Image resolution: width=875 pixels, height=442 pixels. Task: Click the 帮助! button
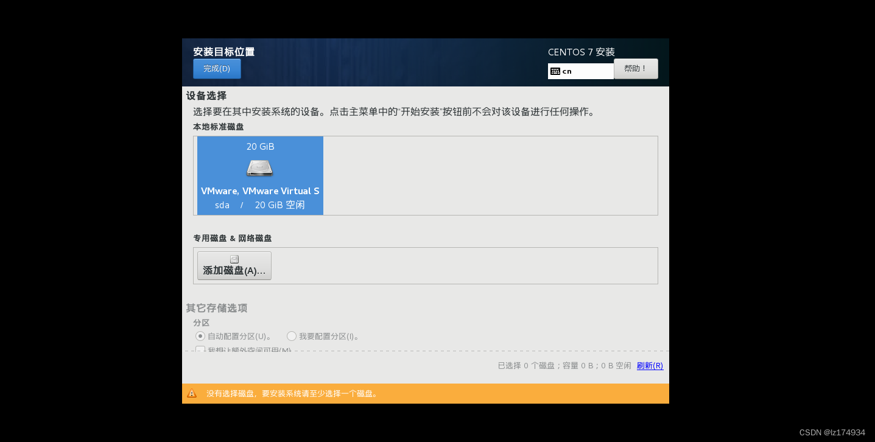(636, 69)
